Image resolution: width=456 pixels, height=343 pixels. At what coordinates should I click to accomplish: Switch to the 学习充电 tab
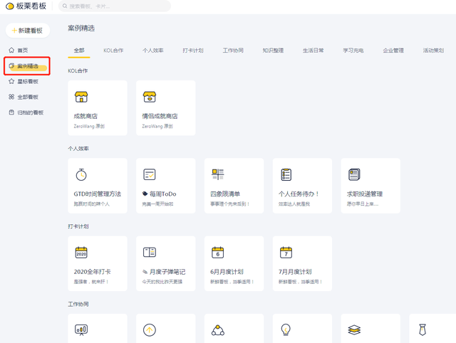(x=353, y=51)
